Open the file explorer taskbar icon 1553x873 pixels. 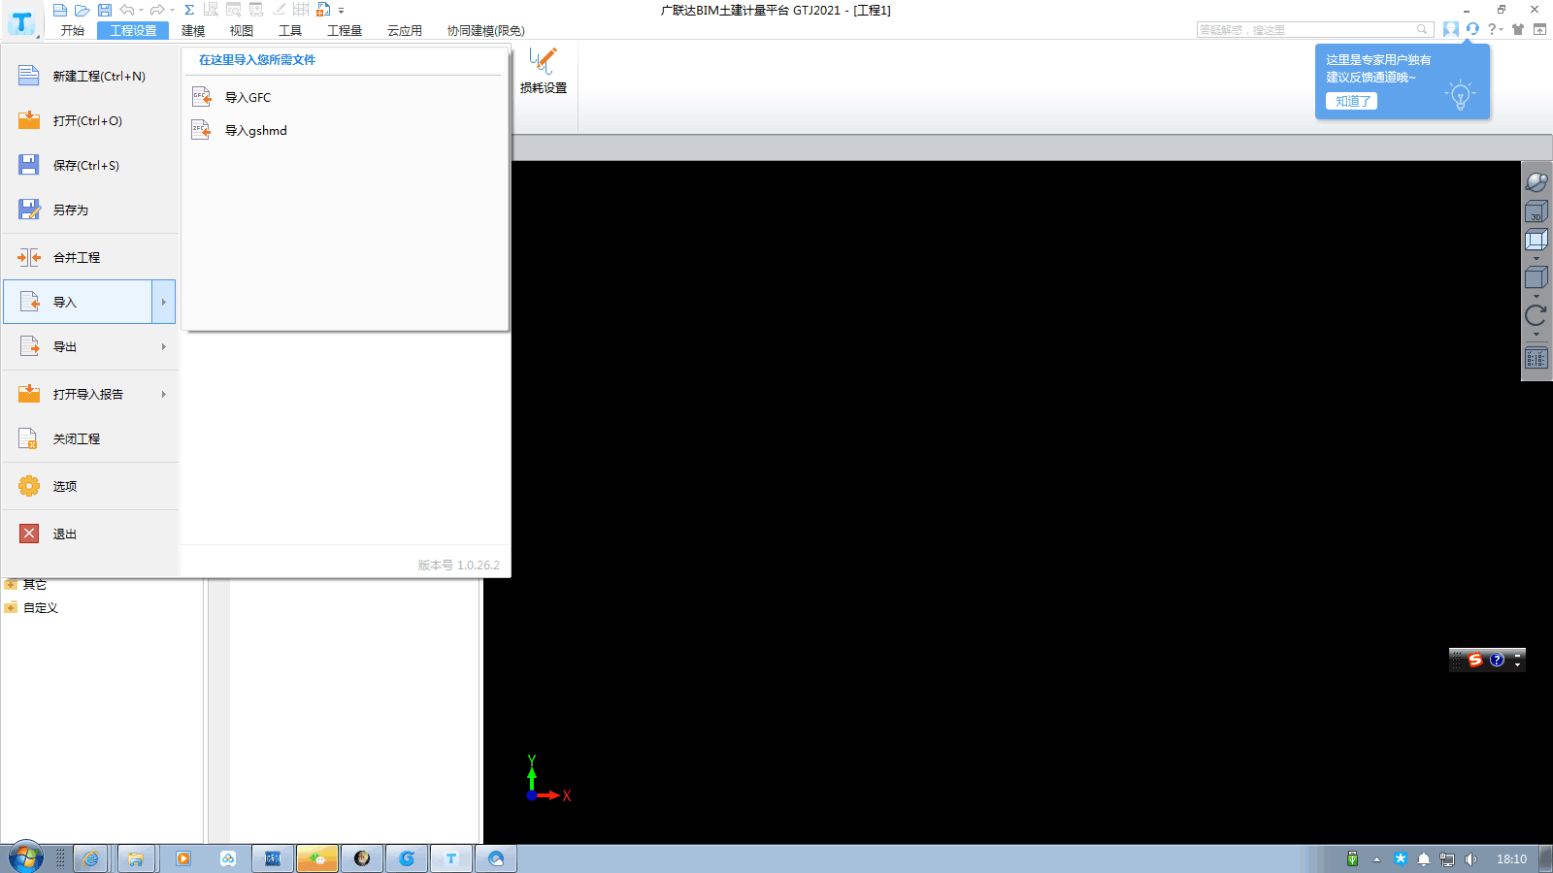click(136, 858)
